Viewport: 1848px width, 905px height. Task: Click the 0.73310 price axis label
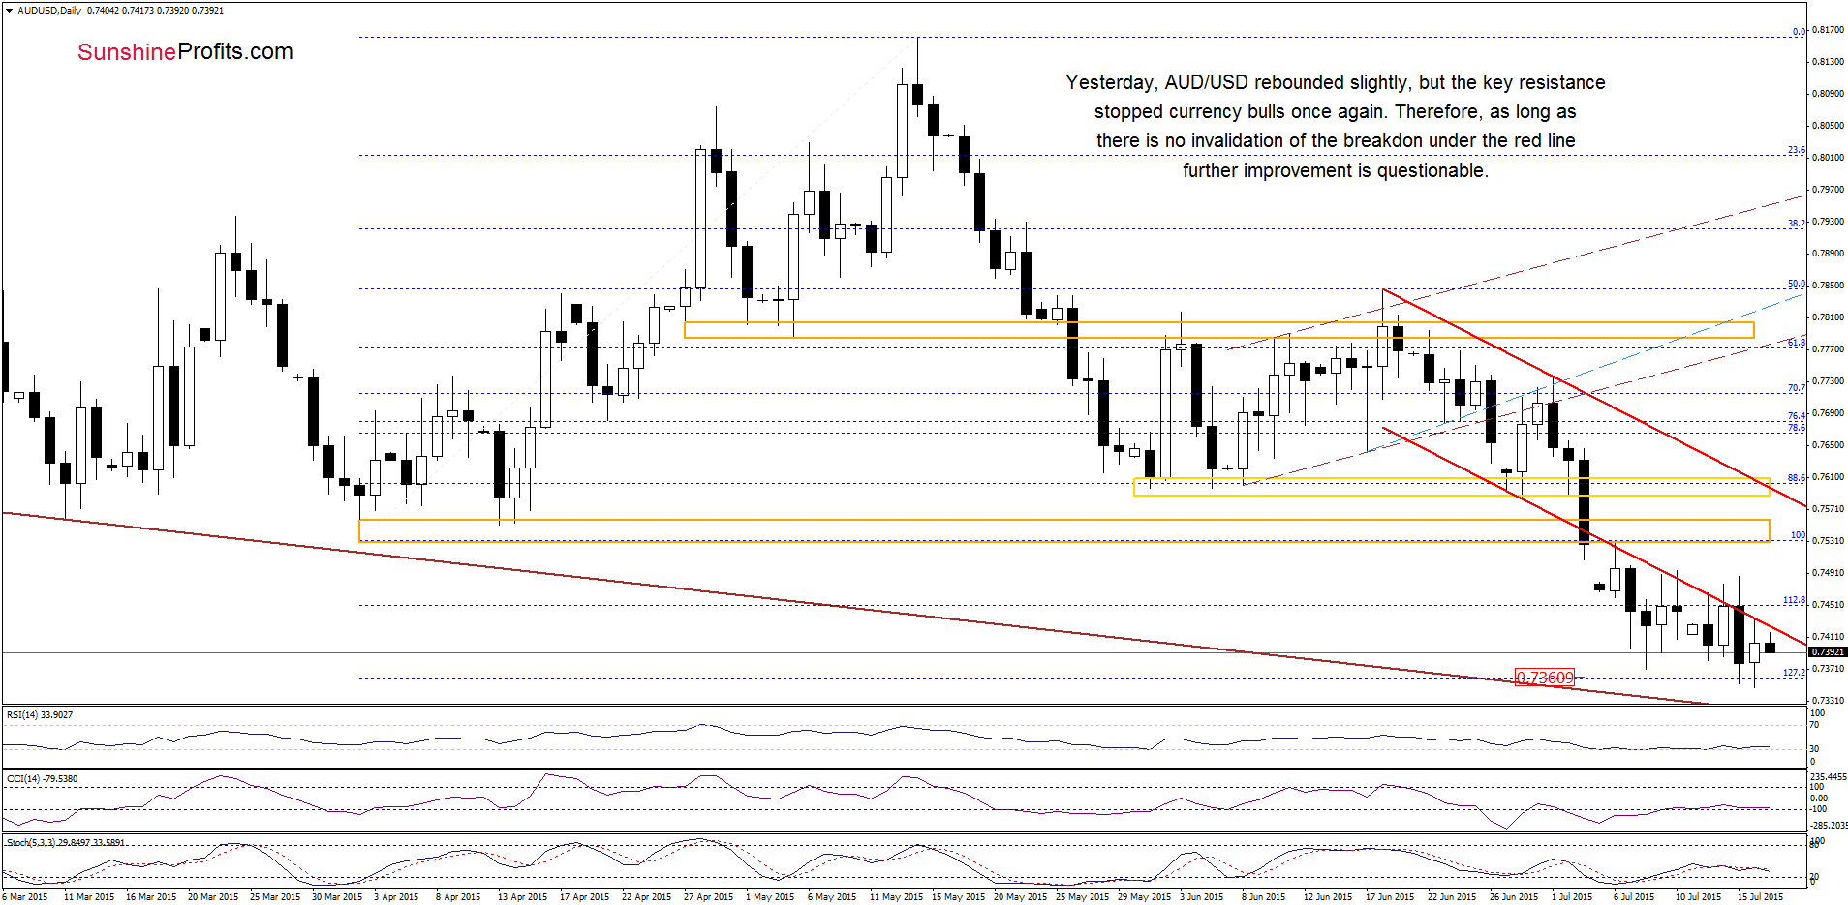[x=1828, y=701]
